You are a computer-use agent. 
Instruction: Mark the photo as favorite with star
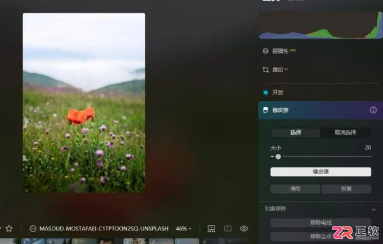(x=9, y=229)
